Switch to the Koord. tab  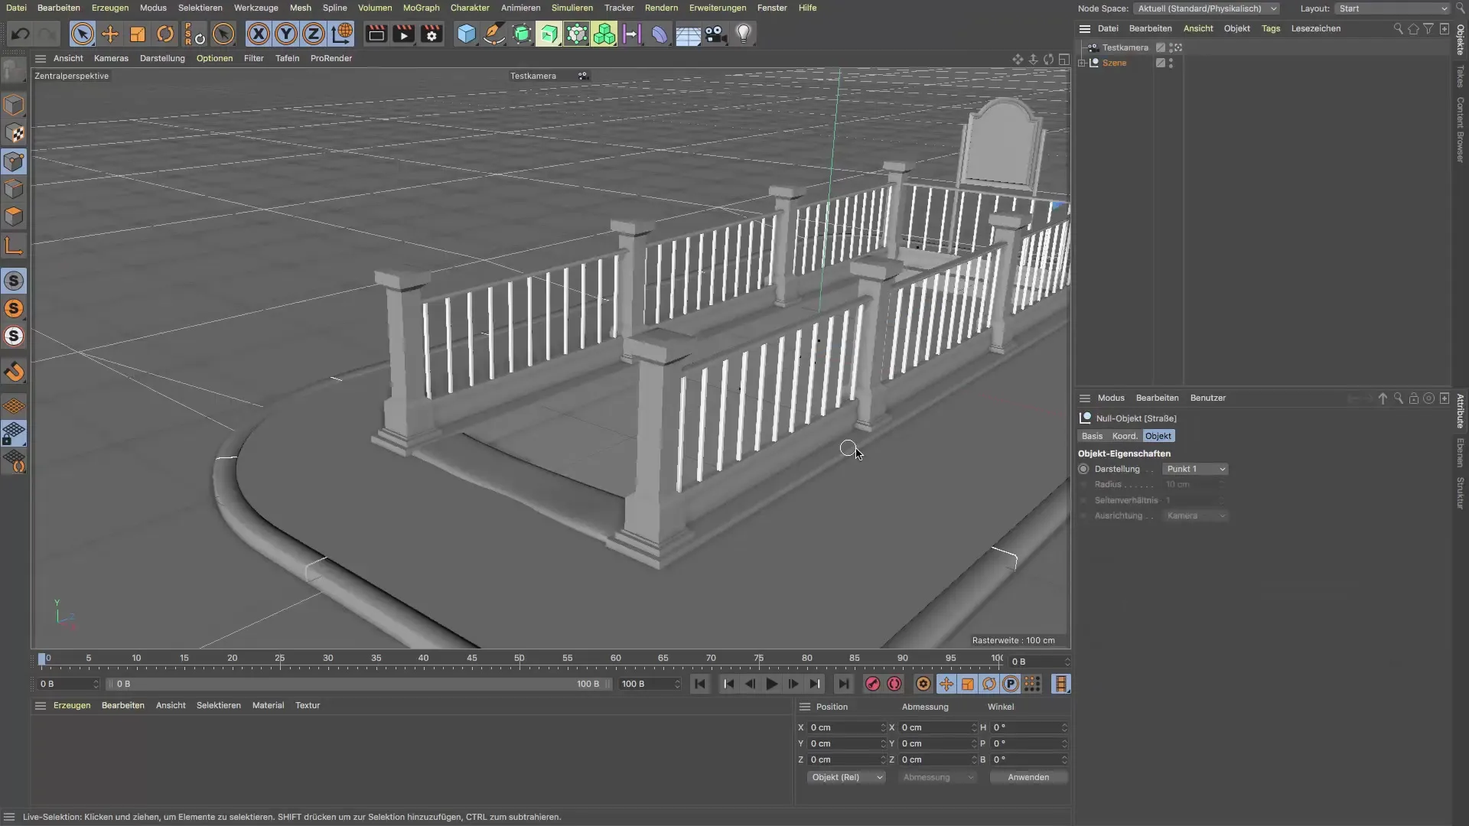[1125, 436]
